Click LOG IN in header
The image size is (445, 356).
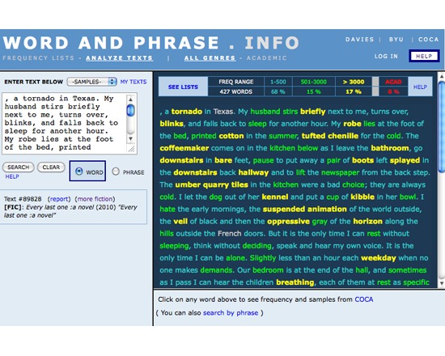(x=386, y=56)
